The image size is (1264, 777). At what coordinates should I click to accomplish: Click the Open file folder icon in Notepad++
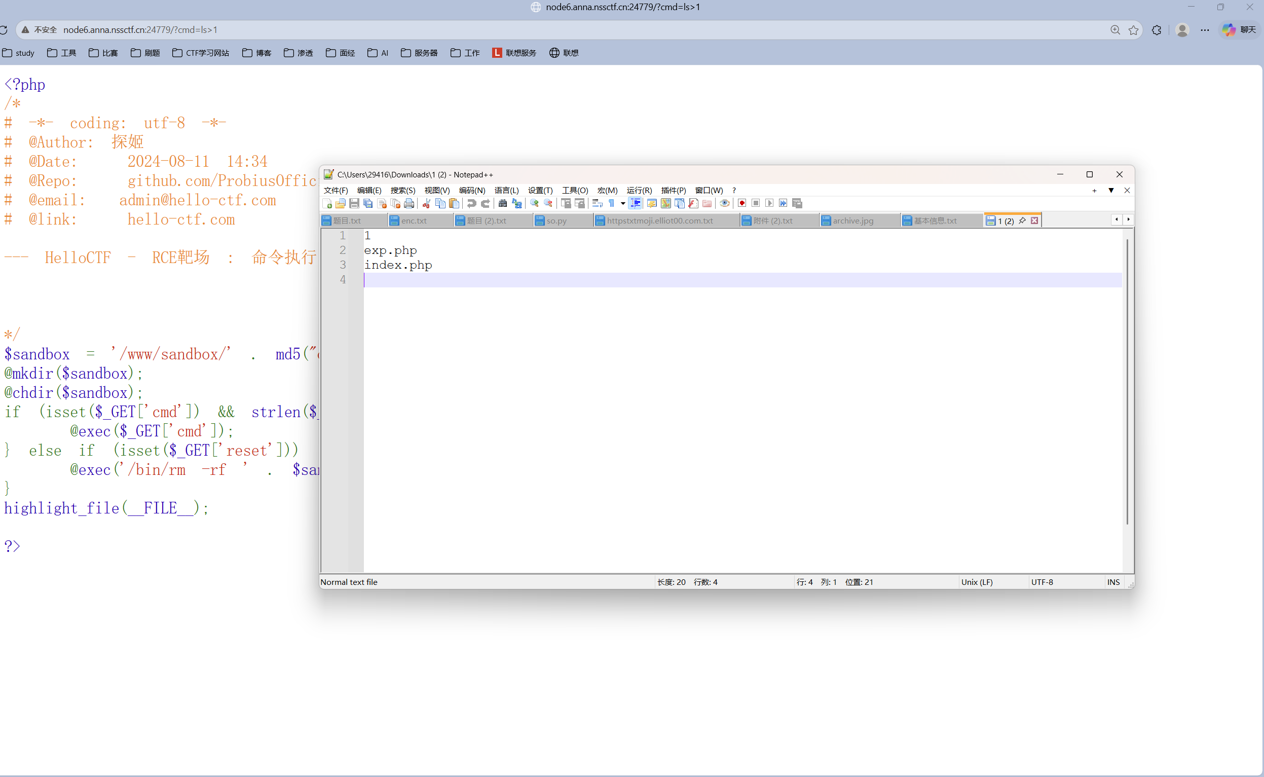(341, 204)
